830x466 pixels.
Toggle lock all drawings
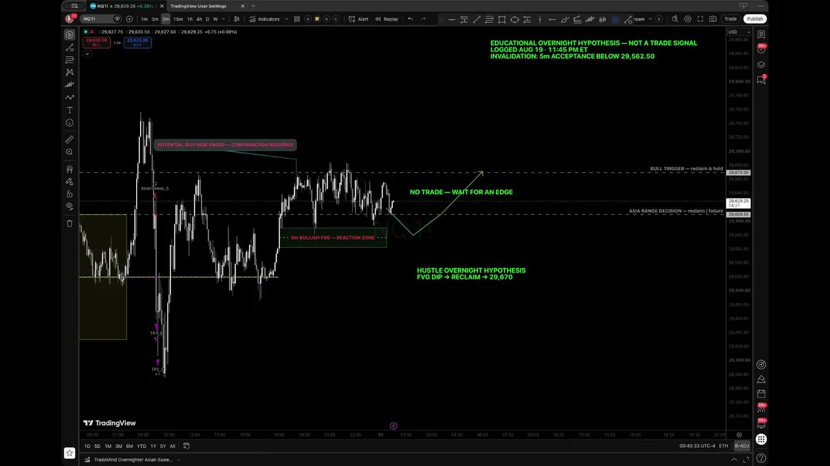click(69, 194)
